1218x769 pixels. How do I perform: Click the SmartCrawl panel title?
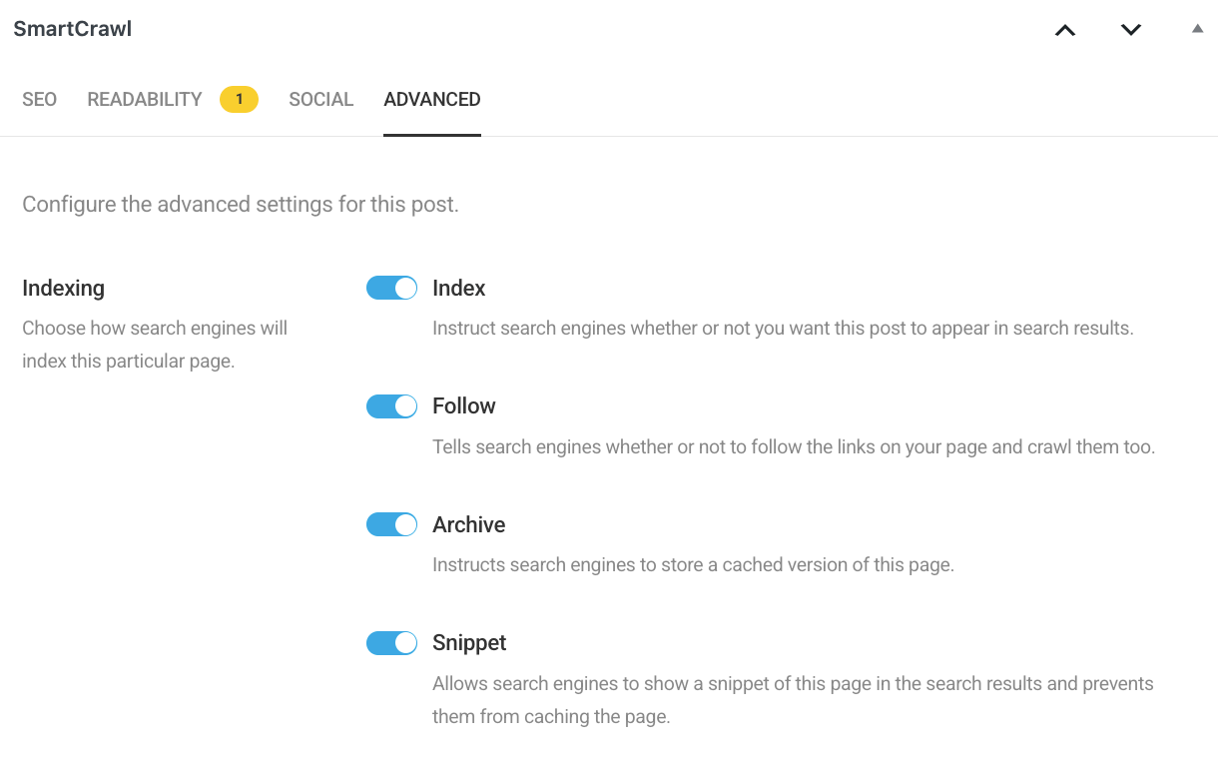(72, 28)
